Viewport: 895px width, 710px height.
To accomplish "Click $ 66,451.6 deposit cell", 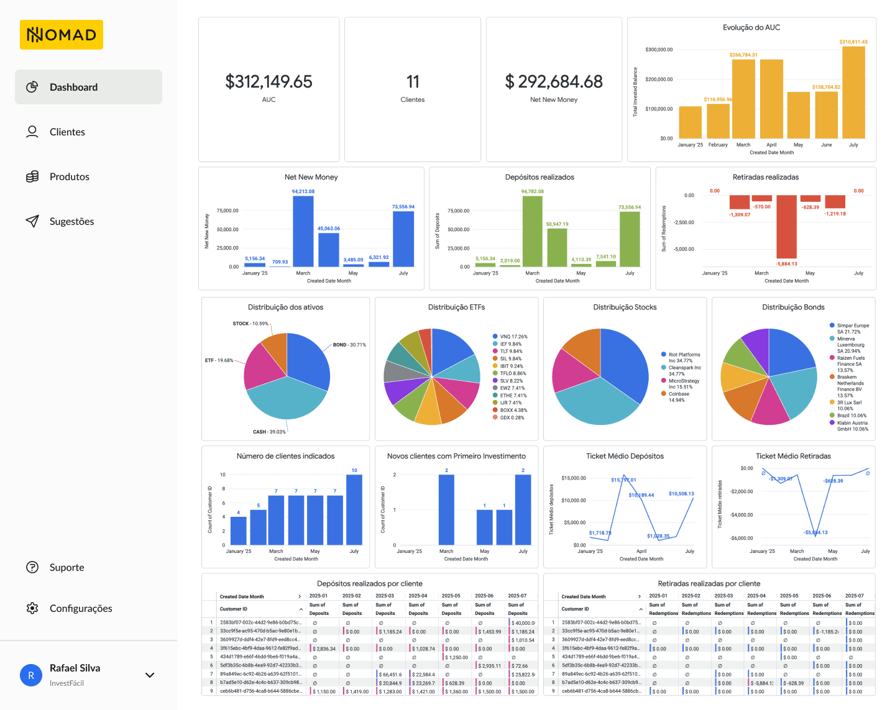I will point(390,674).
